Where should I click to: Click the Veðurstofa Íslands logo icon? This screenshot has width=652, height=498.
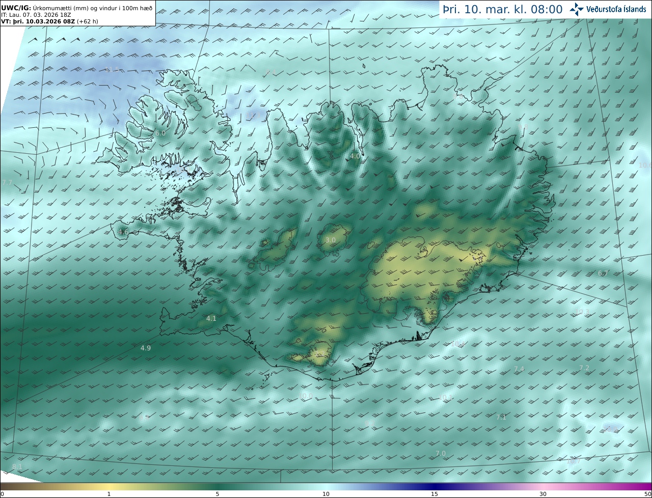(577, 9)
